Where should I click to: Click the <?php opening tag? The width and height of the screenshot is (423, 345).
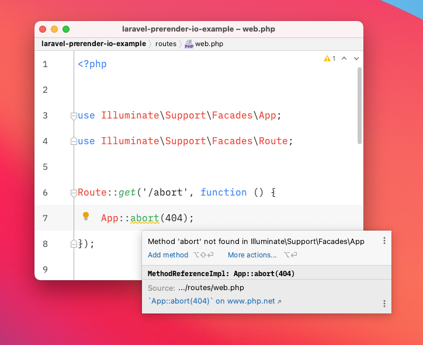tap(92, 64)
